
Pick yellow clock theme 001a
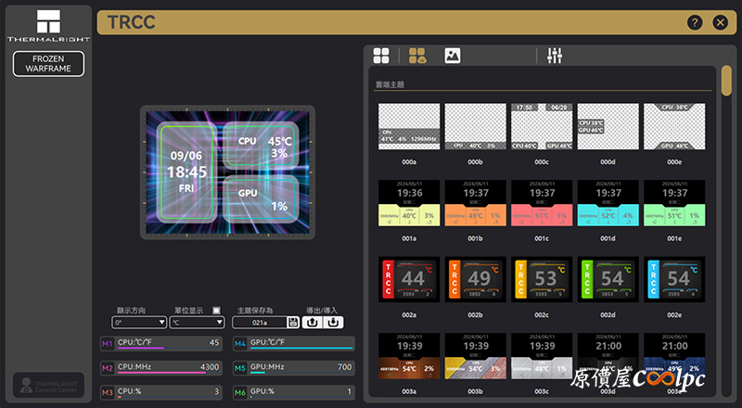(409, 203)
